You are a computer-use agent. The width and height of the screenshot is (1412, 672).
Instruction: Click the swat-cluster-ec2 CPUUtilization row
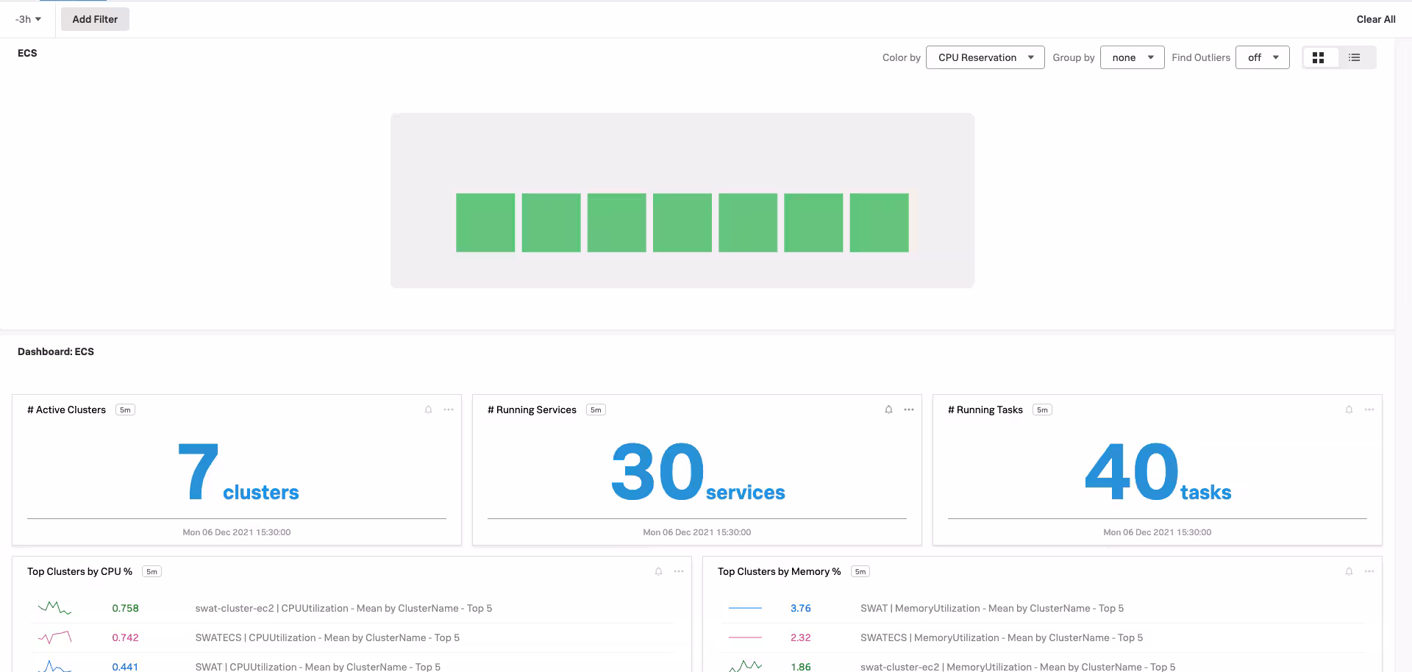click(343, 608)
